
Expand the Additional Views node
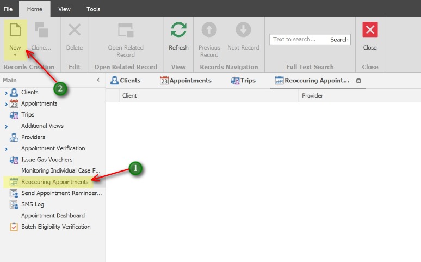coord(6,126)
